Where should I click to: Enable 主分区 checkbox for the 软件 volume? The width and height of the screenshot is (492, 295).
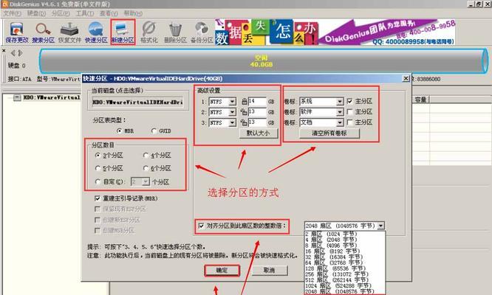pos(350,112)
